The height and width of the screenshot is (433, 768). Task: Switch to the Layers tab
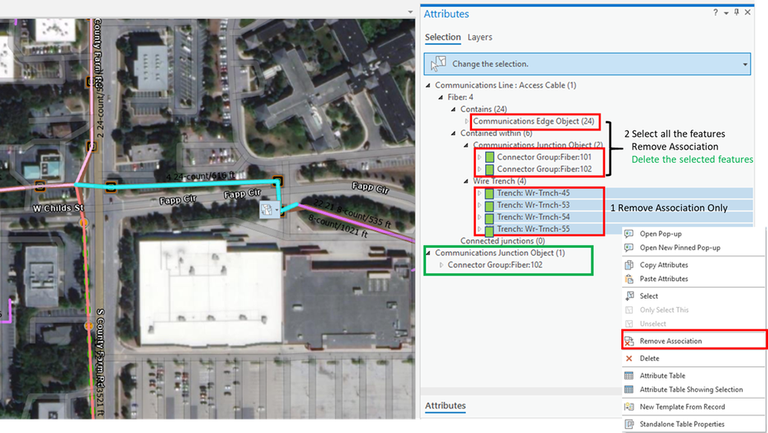pos(480,37)
